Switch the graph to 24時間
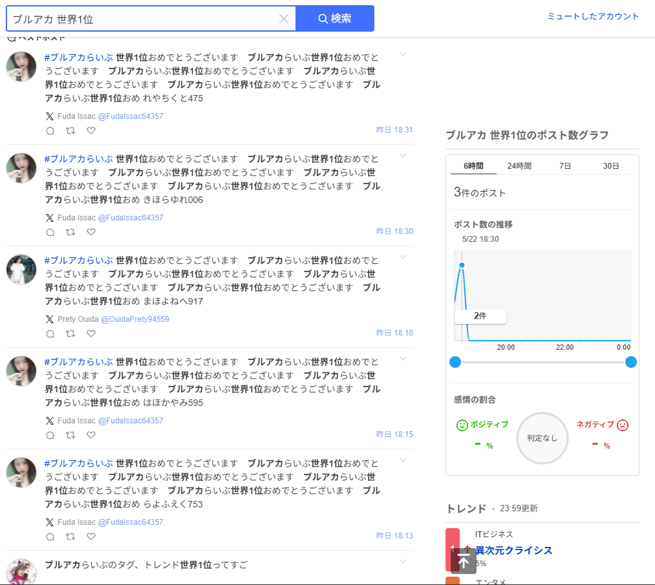Image resolution: width=655 pixels, height=585 pixels. tap(519, 166)
